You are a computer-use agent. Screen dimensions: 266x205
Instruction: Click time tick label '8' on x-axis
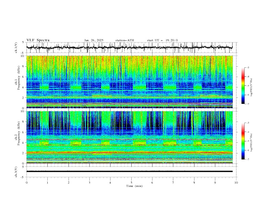tap(194, 183)
